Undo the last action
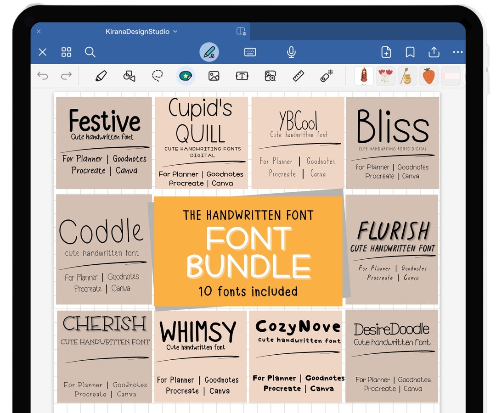Screen dimensions: 496x413 coord(43,76)
